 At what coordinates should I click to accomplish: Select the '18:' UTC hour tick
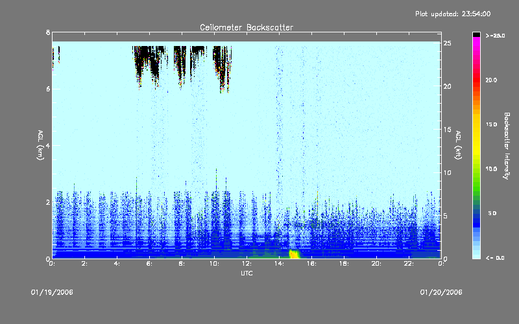(344, 264)
